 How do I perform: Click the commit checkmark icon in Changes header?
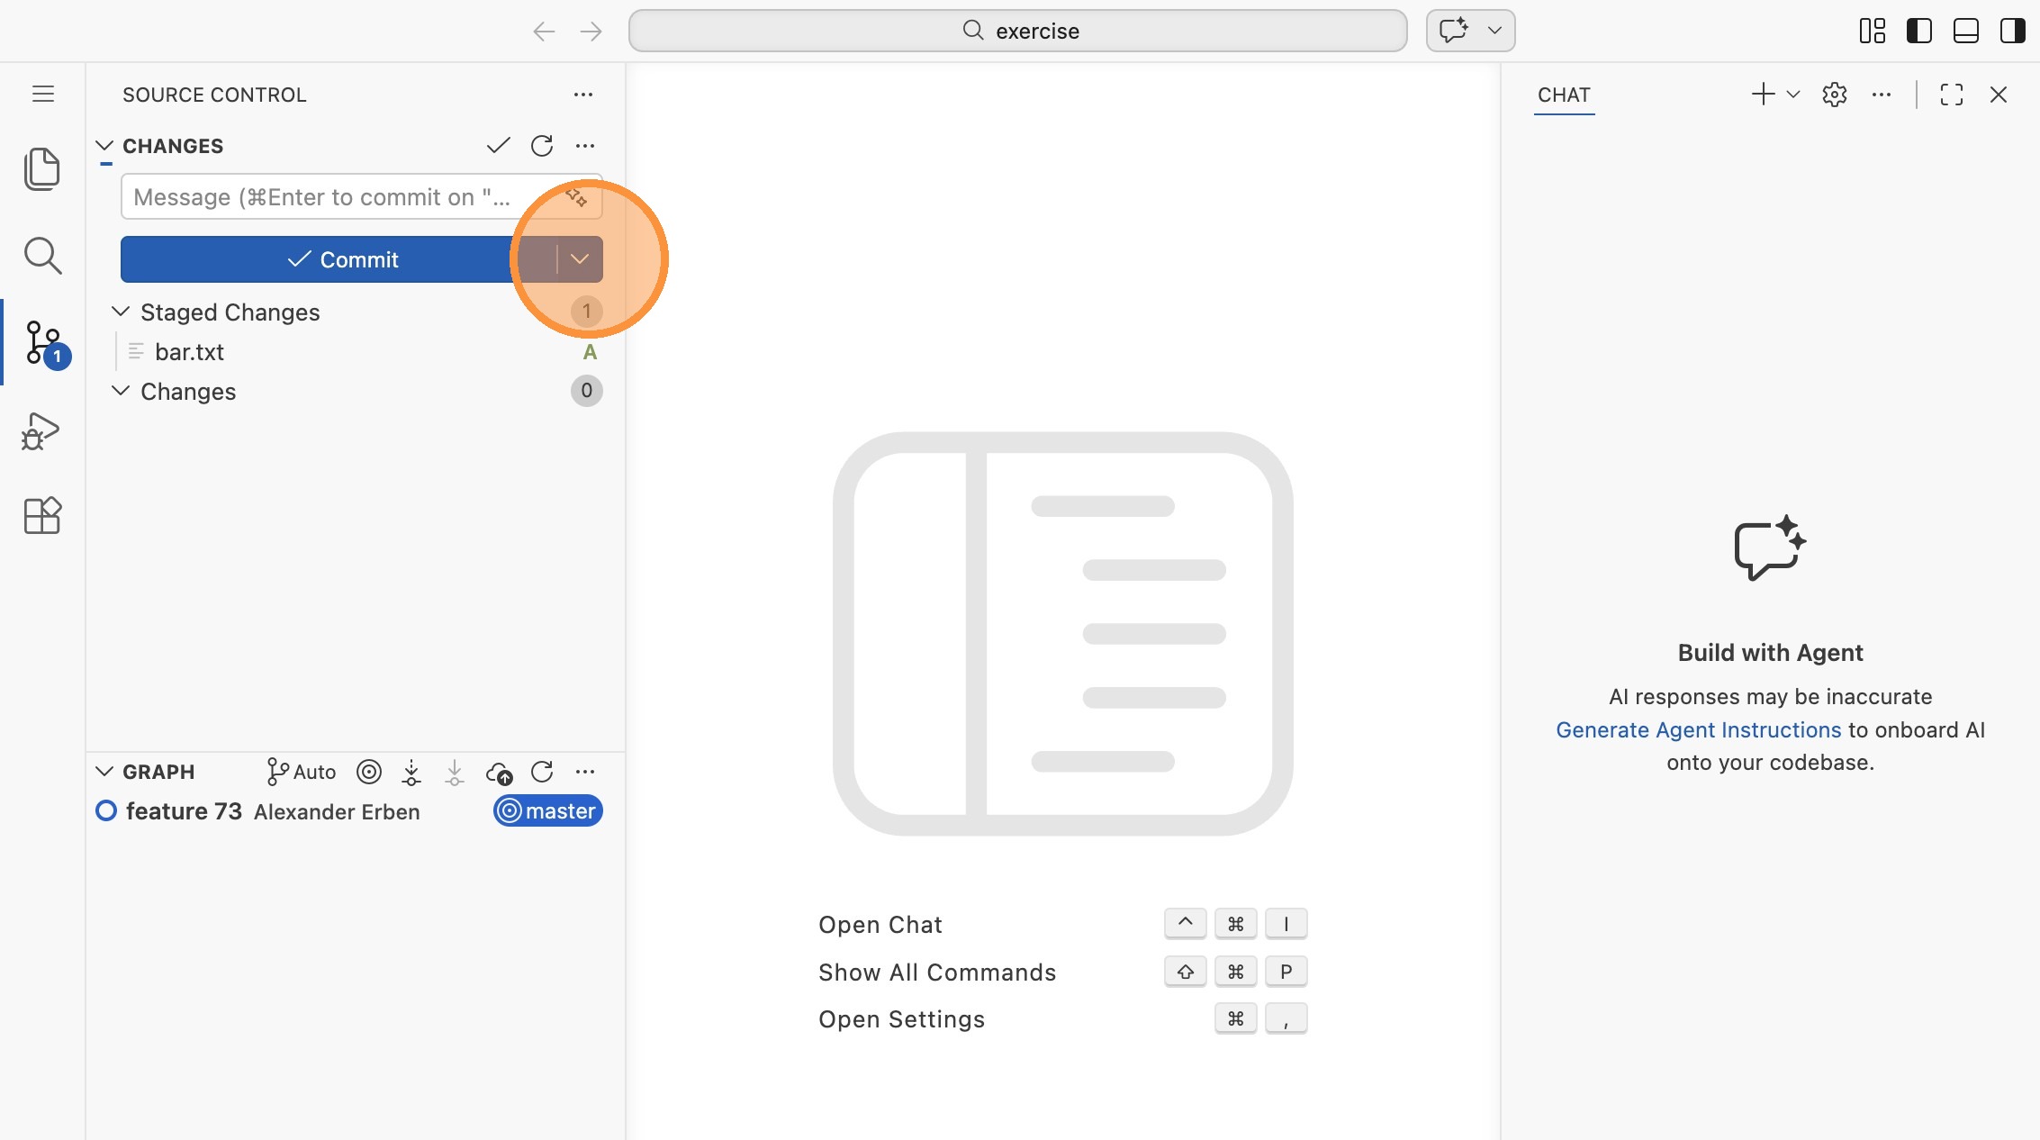(498, 146)
